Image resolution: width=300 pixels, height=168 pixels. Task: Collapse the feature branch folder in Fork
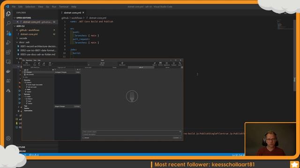(24, 83)
